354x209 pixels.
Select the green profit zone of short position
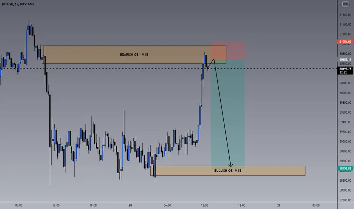228,114
